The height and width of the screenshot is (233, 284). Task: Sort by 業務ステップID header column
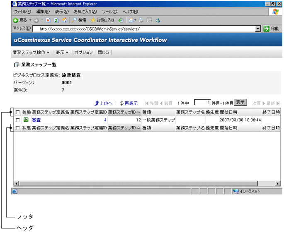(x=124, y=112)
